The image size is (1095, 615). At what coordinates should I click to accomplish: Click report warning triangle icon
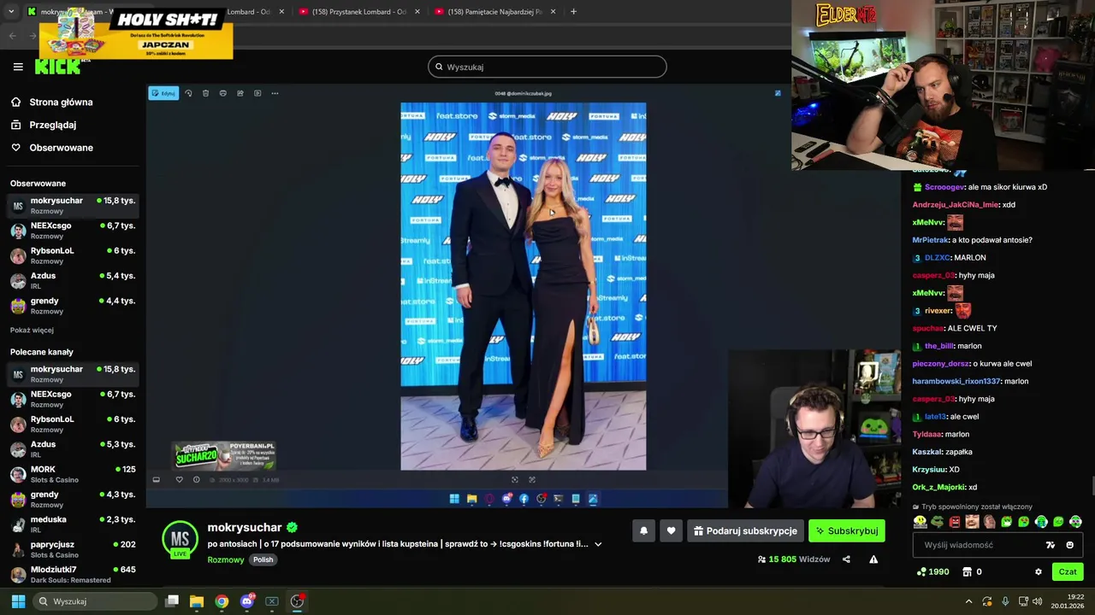point(873,559)
